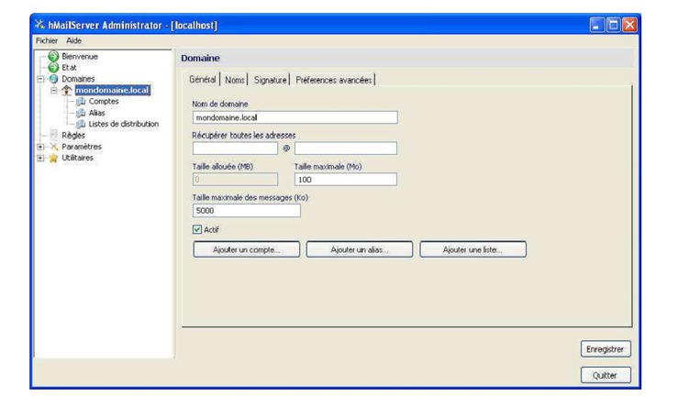Open Alias under mondomaine.local
Screen dimensions: 678x397
tap(96, 113)
